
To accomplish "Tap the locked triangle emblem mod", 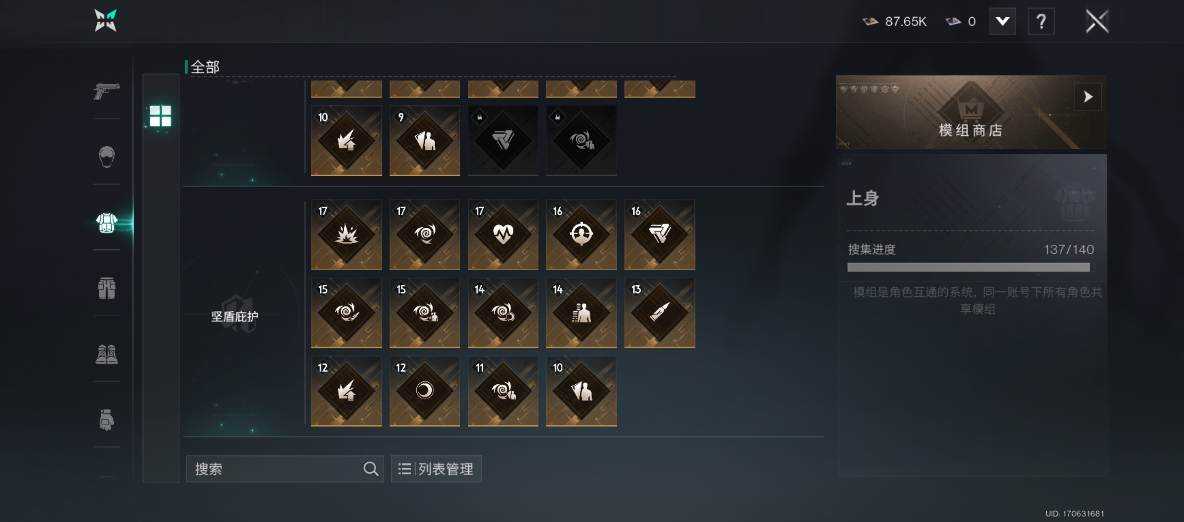I will (503, 141).
